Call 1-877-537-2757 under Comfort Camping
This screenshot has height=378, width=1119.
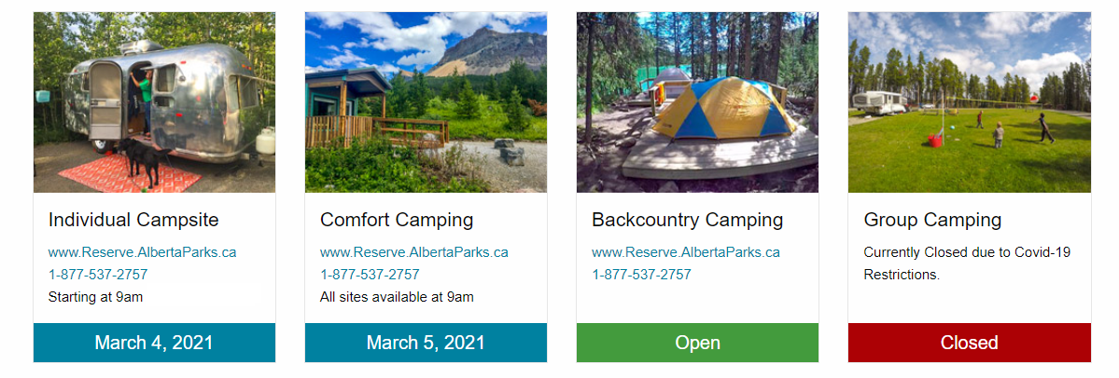click(370, 275)
